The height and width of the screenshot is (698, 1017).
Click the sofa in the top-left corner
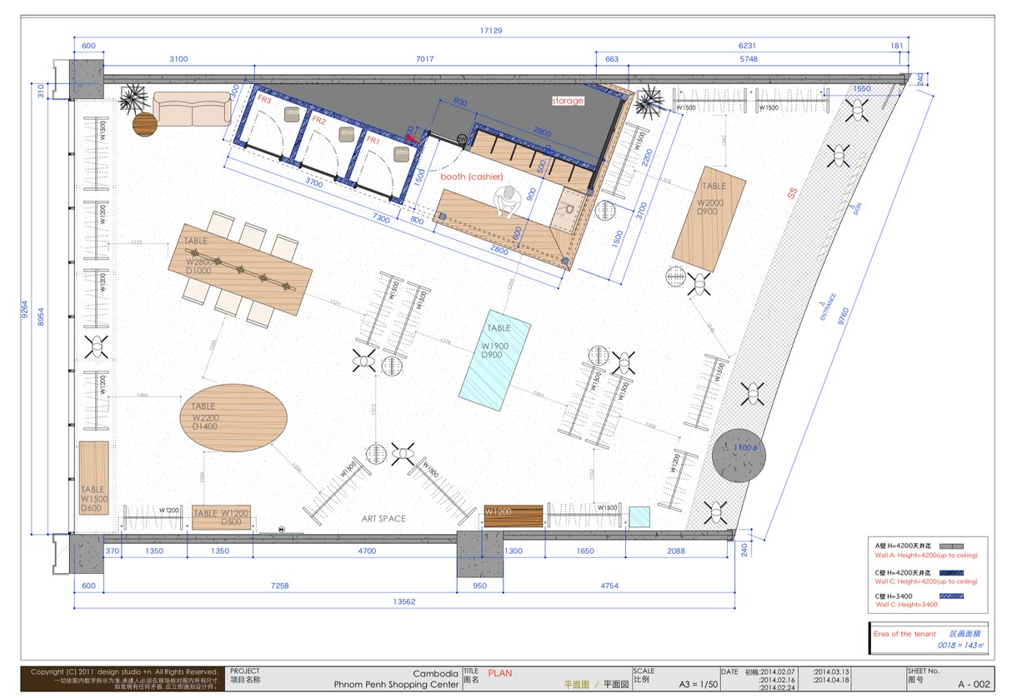pyautogui.click(x=192, y=109)
